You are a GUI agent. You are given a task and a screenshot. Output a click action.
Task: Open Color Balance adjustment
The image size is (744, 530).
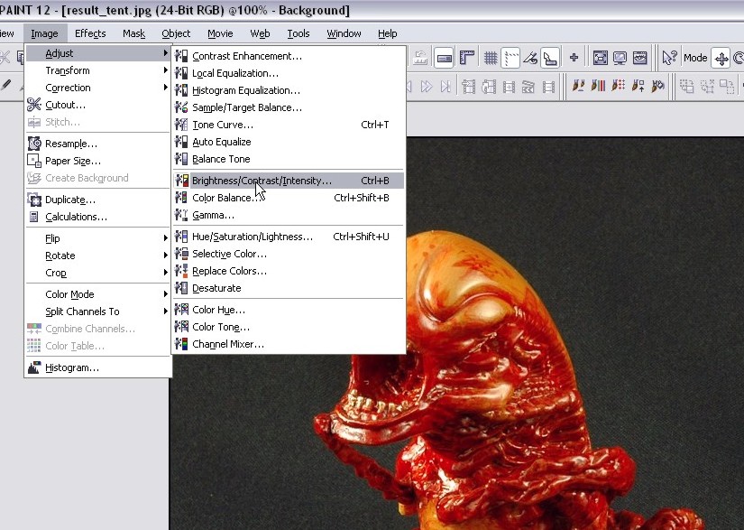point(289,198)
